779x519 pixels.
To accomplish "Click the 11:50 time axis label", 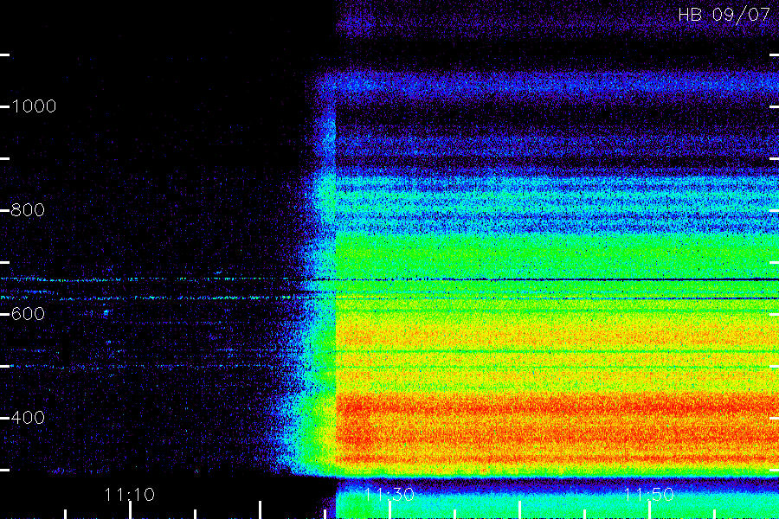I will click(649, 495).
